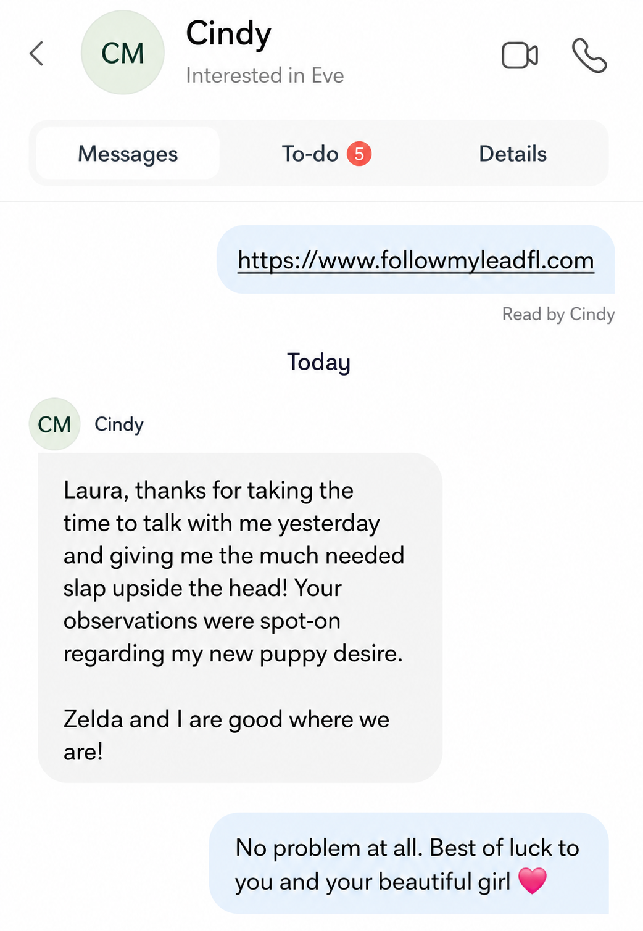Tap the link message bubble background
The width and height of the screenshot is (643, 931).
(416, 259)
